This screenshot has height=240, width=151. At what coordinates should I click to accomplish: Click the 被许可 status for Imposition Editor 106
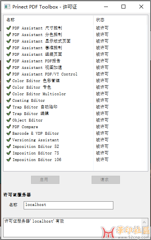click(x=102, y=159)
